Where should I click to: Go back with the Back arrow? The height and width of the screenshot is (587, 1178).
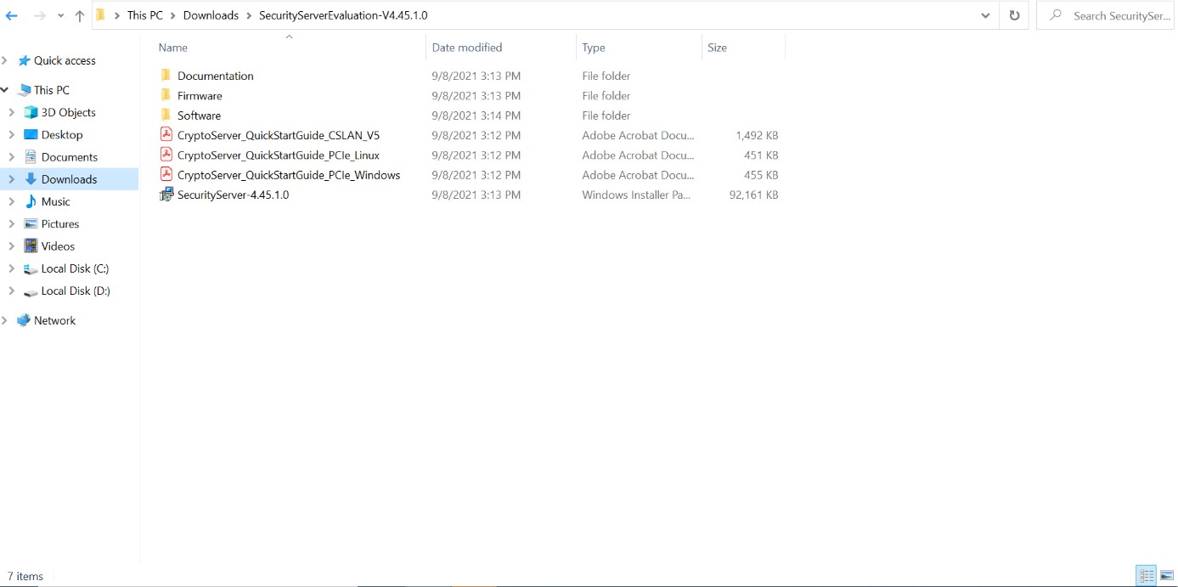click(12, 15)
